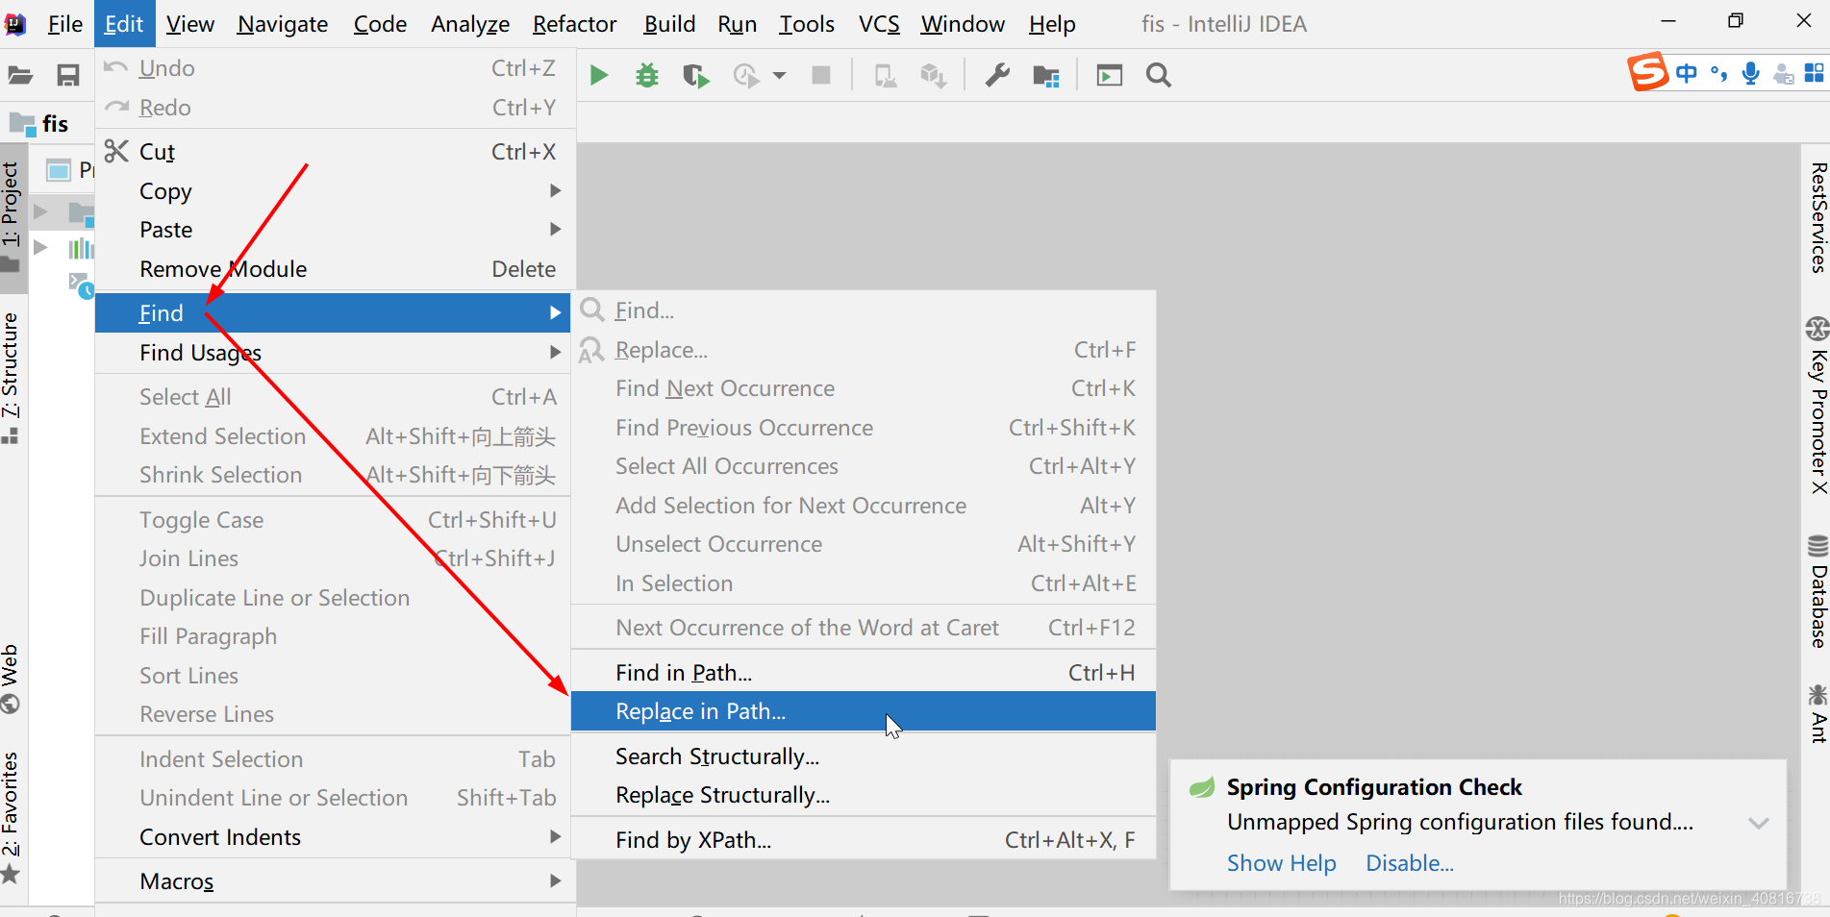The image size is (1830, 917).
Task: Open the RestServices side tab
Action: point(1817,218)
